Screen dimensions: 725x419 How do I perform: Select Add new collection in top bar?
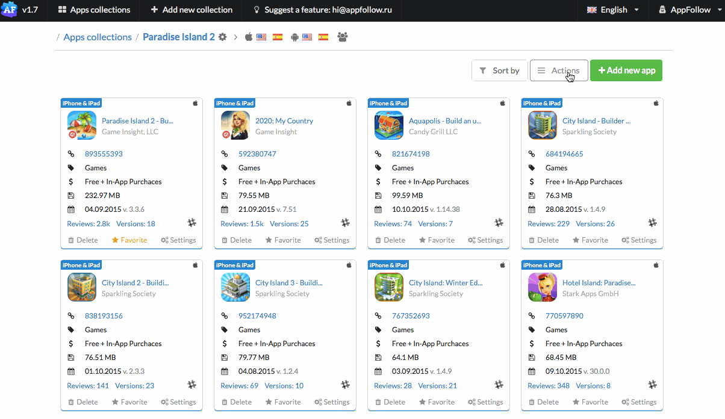191,10
